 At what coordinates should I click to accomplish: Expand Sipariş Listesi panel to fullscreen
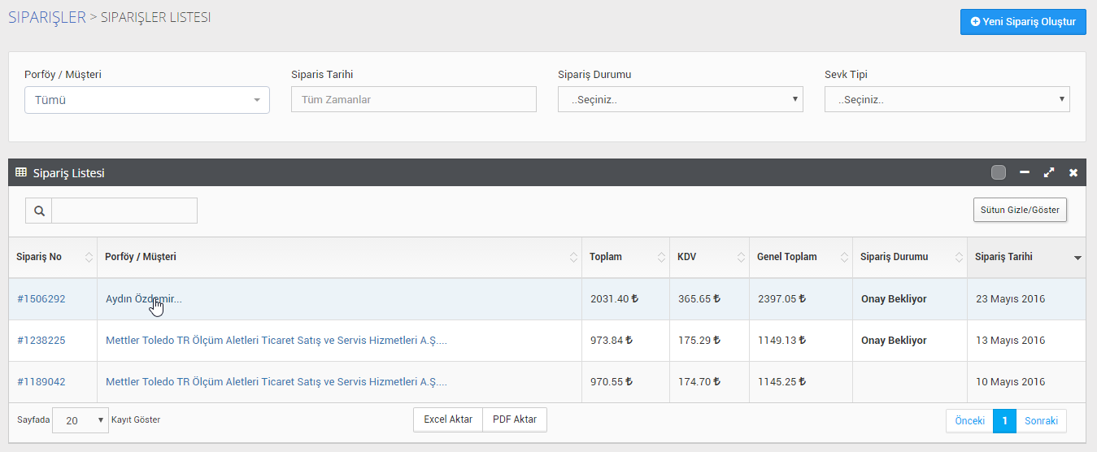pyautogui.click(x=1049, y=172)
